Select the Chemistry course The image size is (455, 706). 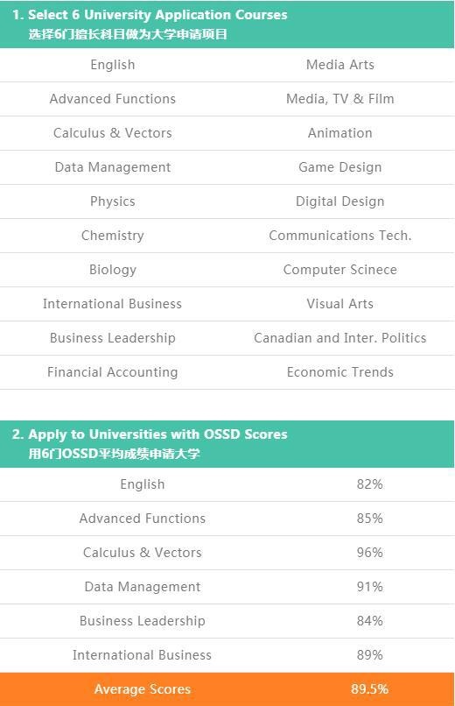pyautogui.click(x=112, y=236)
